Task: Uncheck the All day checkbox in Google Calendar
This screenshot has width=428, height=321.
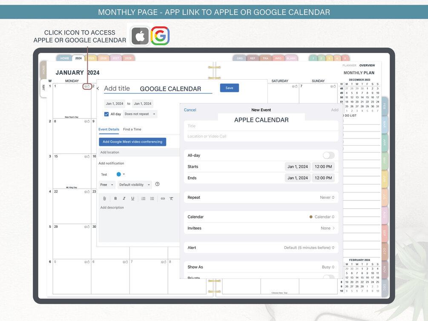Action: [106, 114]
